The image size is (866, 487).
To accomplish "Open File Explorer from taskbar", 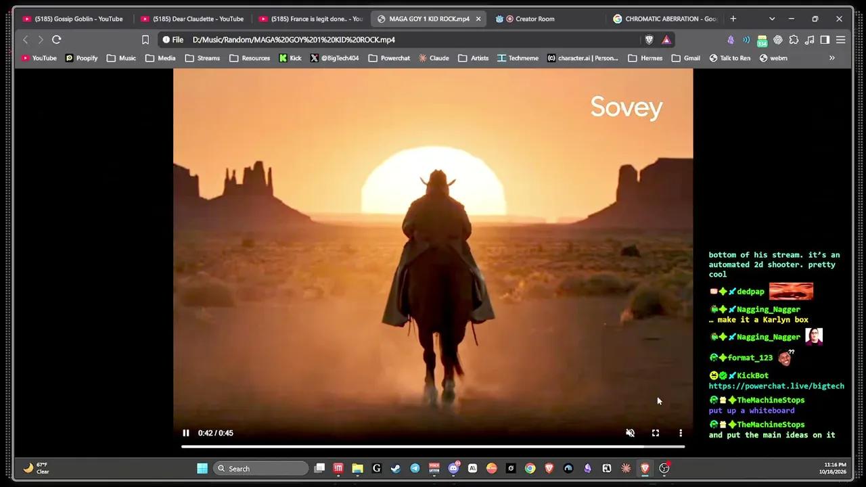I will pyautogui.click(x=357, y=468).
